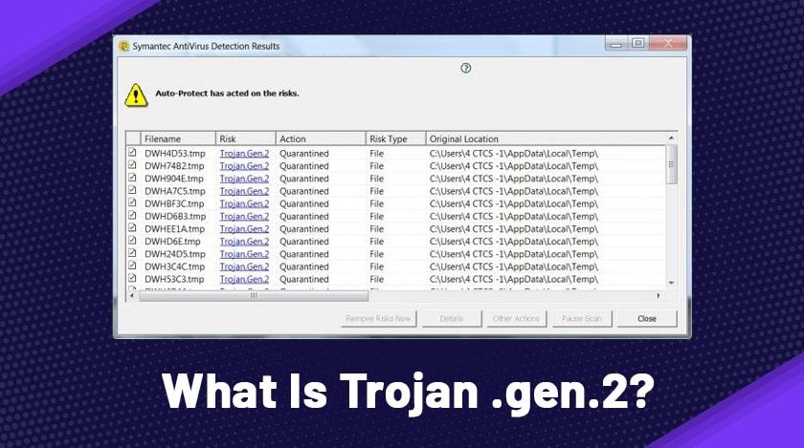Open Trojan.Gen.2 link for DWH53C3.tmp
The width and height of the screenshot is (804, 448).
[244, 279]
